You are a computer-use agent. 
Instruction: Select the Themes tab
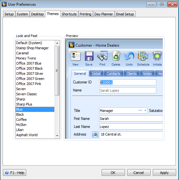click(x=53, y=14)
